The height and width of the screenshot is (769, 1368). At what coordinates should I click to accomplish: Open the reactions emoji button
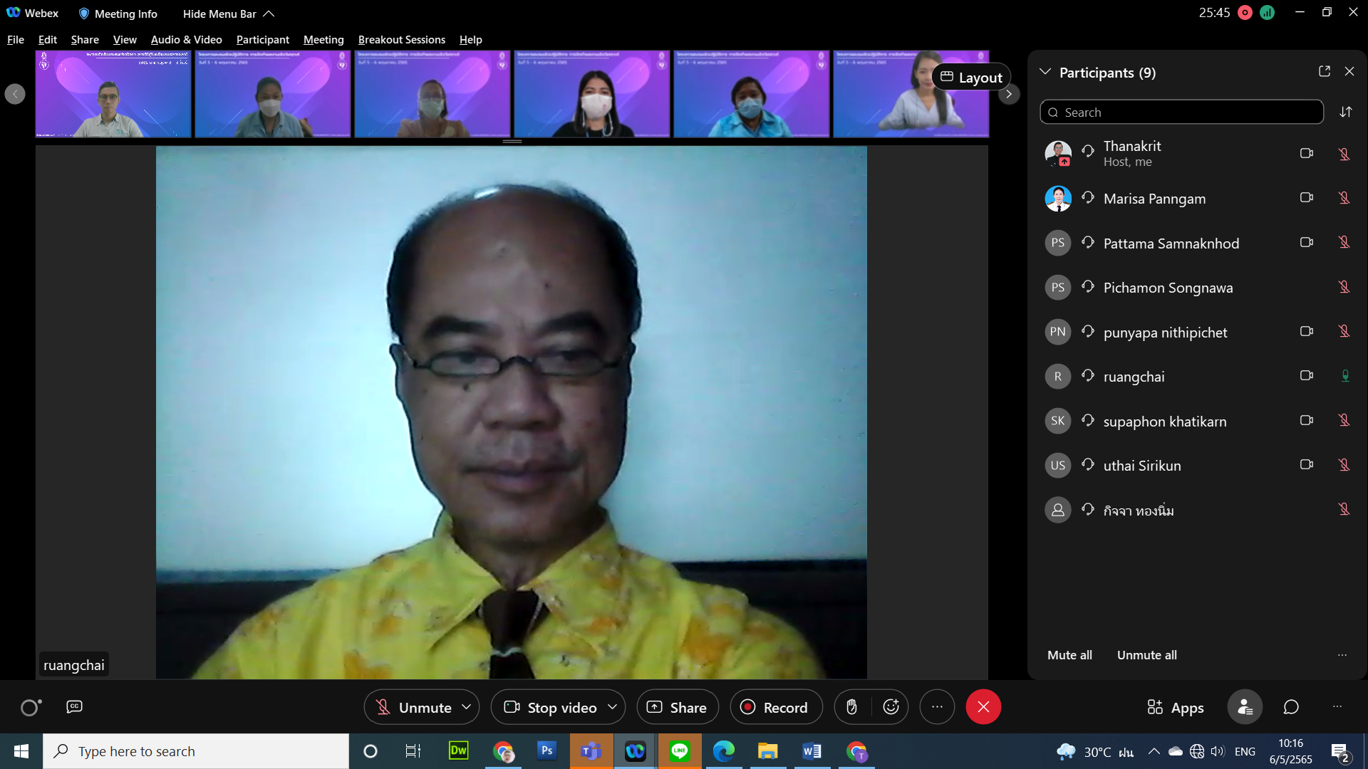pos(891,707)
